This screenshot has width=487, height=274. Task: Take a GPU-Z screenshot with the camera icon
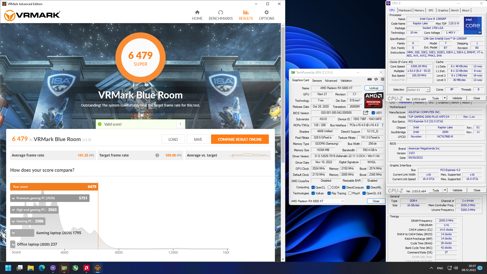pos(370,79)
